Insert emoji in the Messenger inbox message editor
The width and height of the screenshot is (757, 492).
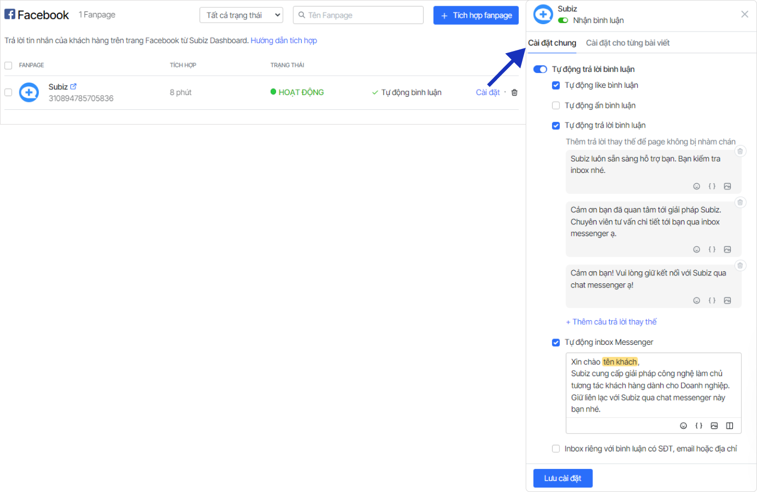coord(683,426)
